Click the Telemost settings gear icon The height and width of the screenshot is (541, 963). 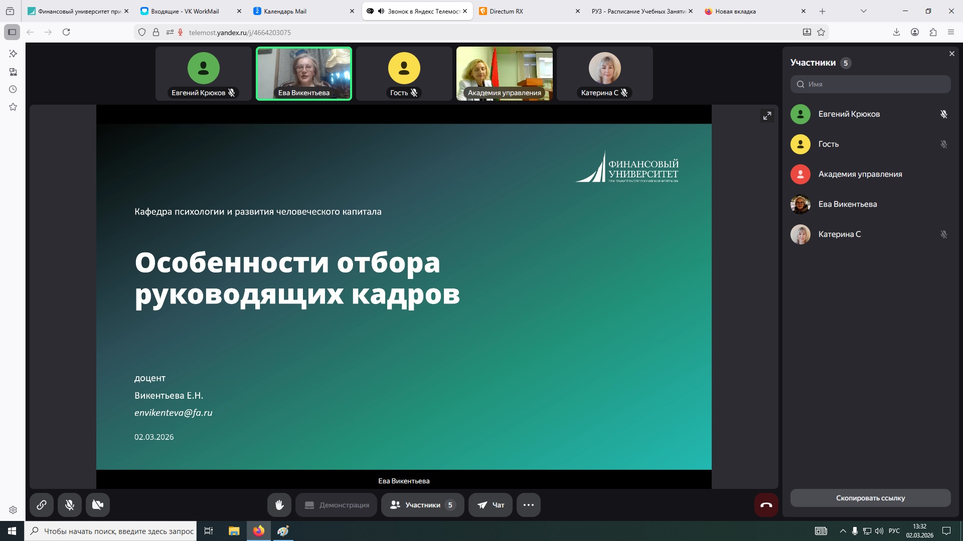13,510
